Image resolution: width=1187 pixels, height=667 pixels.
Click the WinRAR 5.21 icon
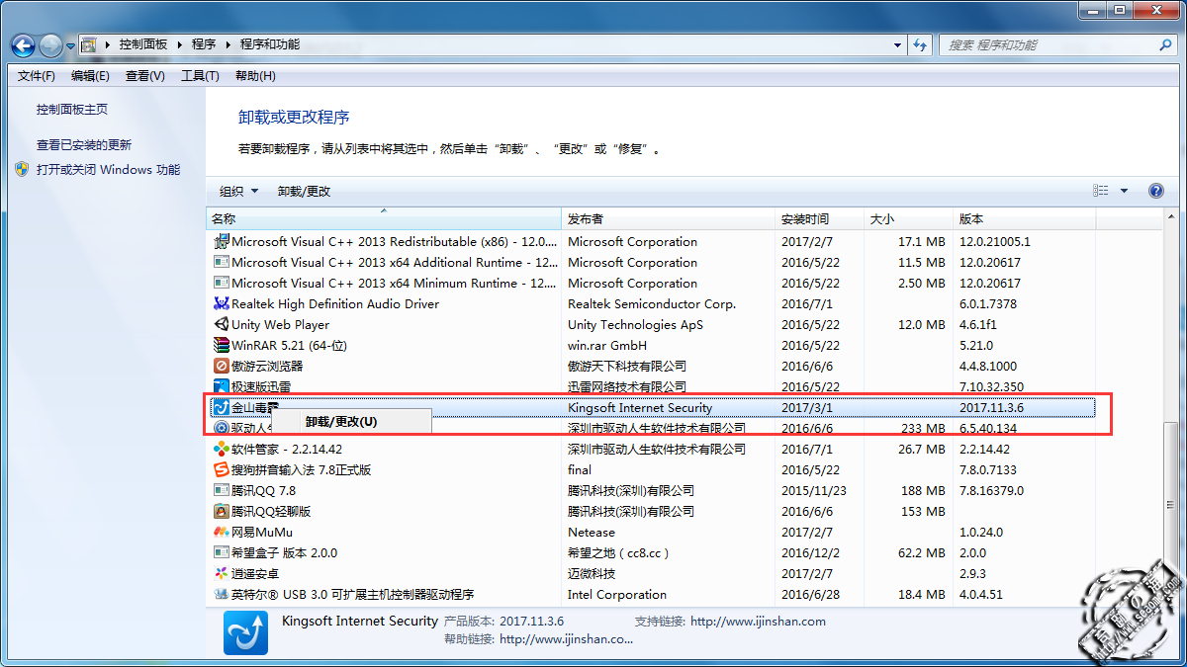tap(222, 346)
